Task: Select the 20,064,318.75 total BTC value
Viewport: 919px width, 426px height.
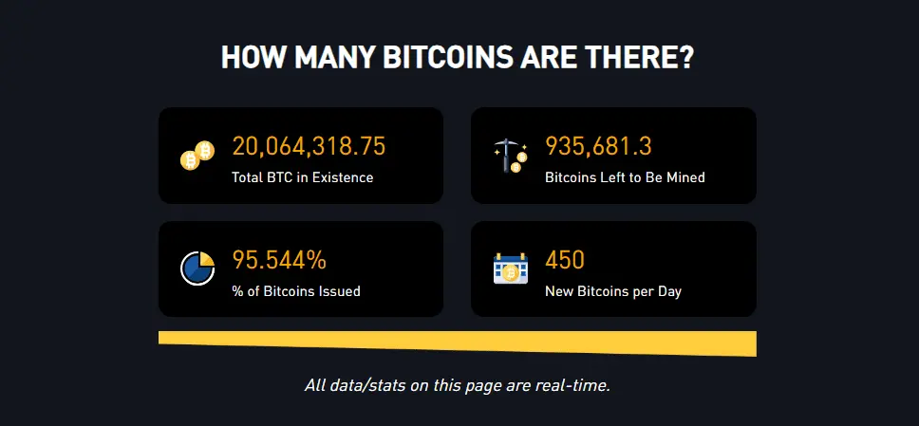Action: click(309, 146)
